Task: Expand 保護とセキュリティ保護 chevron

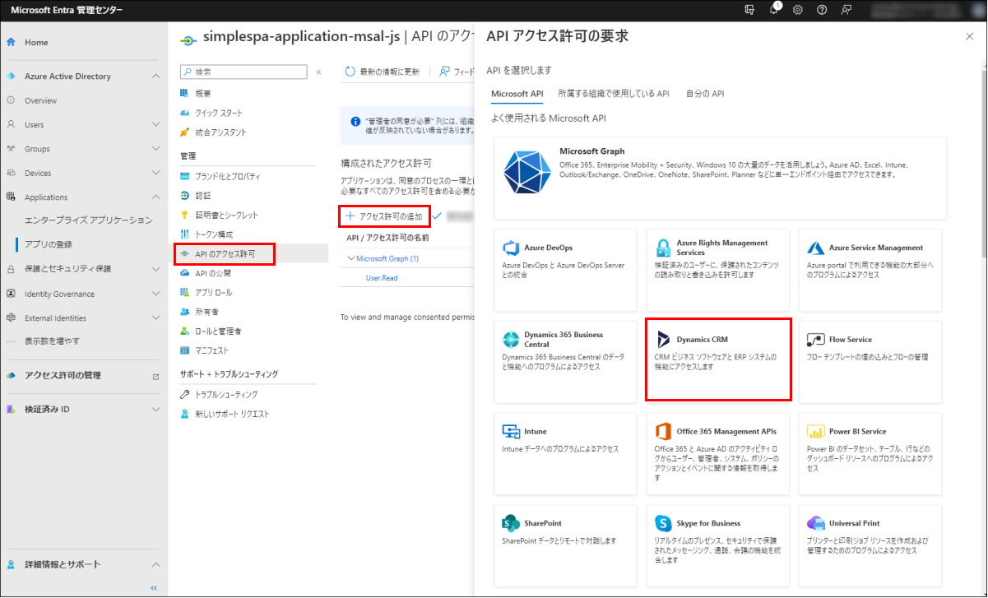Action: (x=156, y=269)
